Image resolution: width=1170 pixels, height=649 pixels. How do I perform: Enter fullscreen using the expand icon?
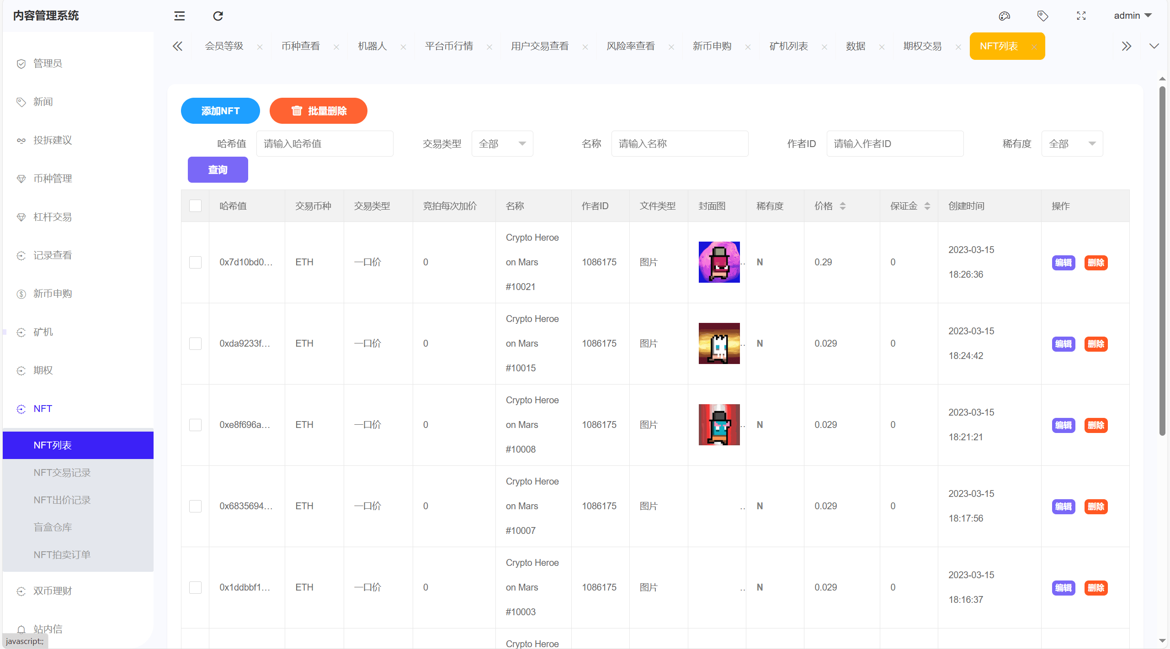(x=1081, y=16)
